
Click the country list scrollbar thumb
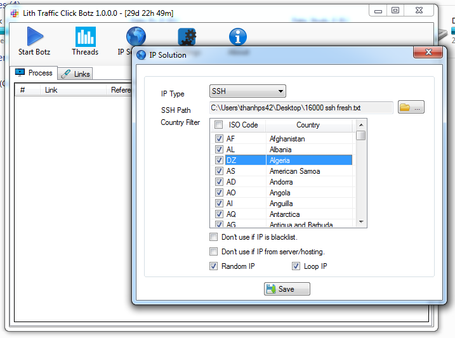click(361, 135)
